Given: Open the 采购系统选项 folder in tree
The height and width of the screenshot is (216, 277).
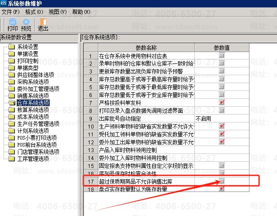Looking at the screenshot, I should pos(12,82).
